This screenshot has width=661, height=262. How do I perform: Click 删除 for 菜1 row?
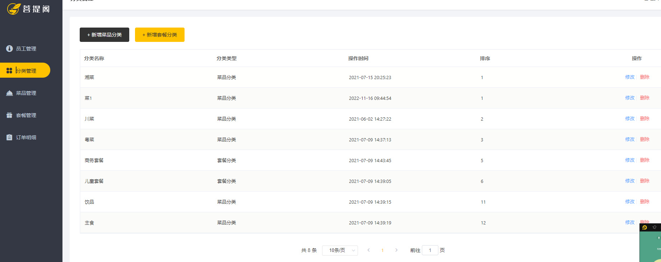click(645, 98)
